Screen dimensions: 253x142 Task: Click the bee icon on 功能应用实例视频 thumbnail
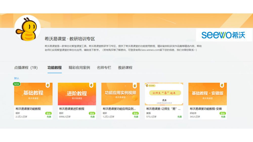click(135, 85)
